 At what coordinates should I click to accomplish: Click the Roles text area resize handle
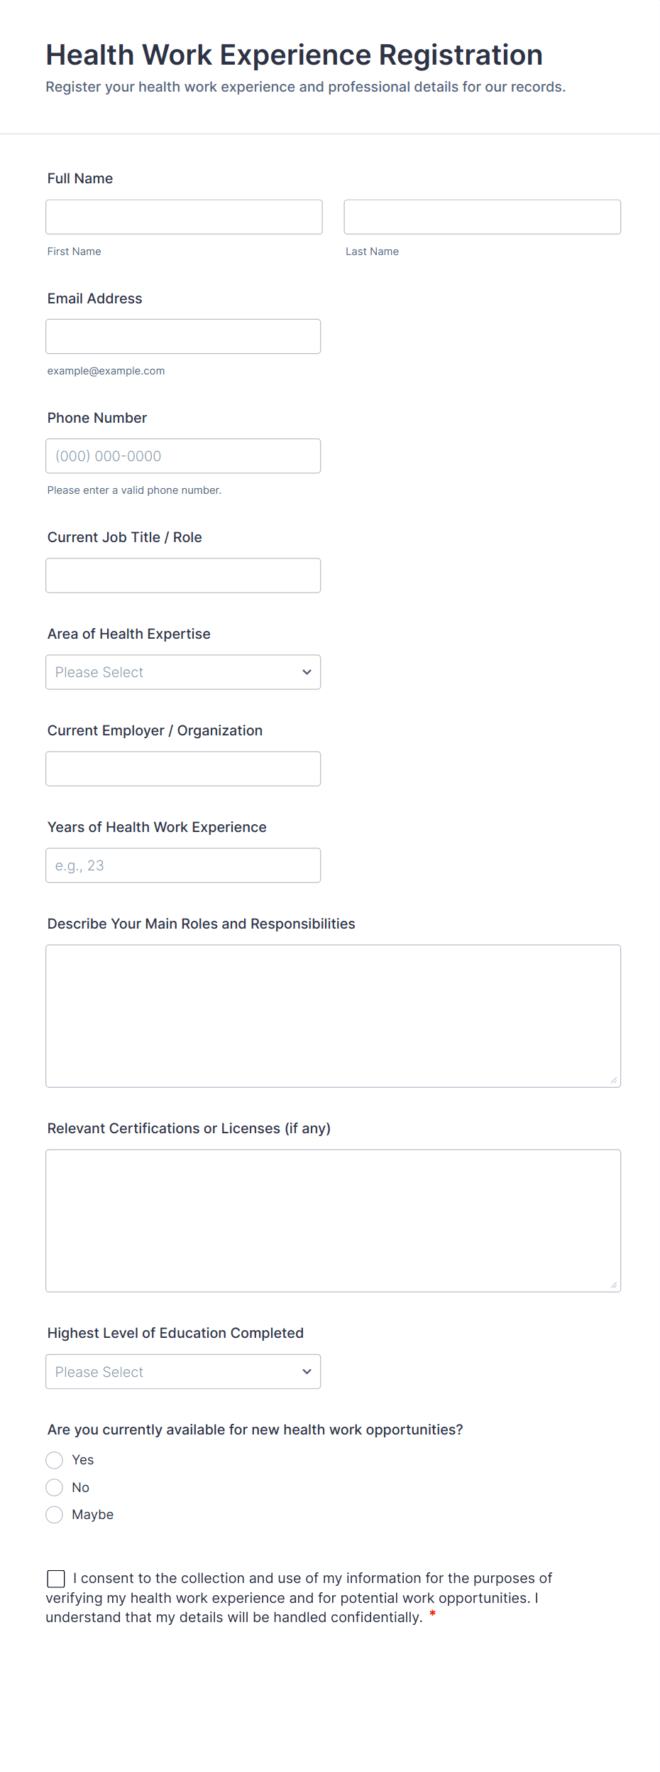614,1081
